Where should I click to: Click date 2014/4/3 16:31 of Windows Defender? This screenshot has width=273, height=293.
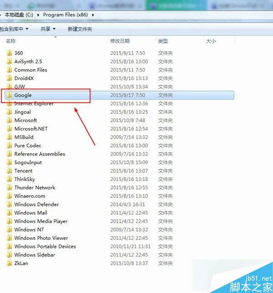point(128,205)
